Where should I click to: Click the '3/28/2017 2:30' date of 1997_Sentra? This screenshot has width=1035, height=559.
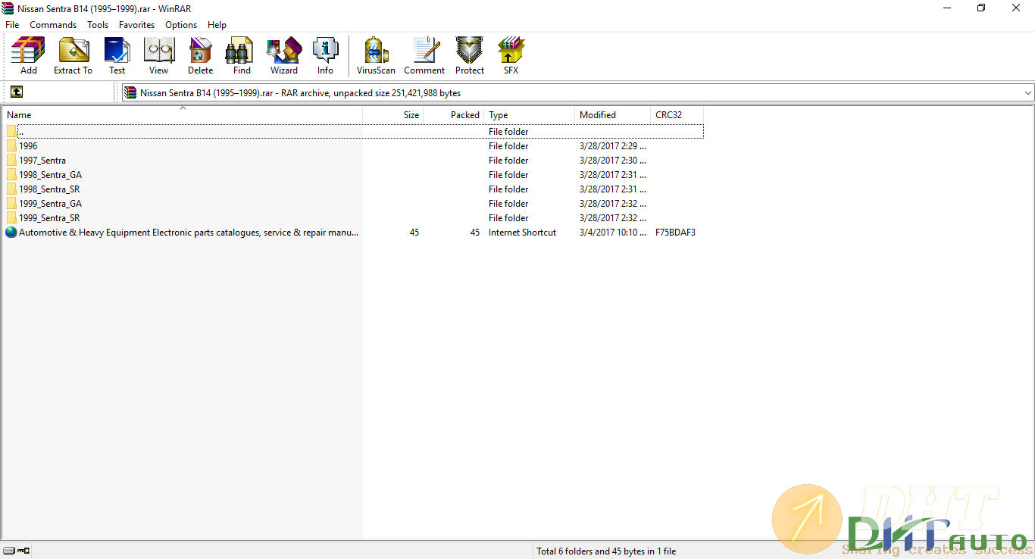613,161
